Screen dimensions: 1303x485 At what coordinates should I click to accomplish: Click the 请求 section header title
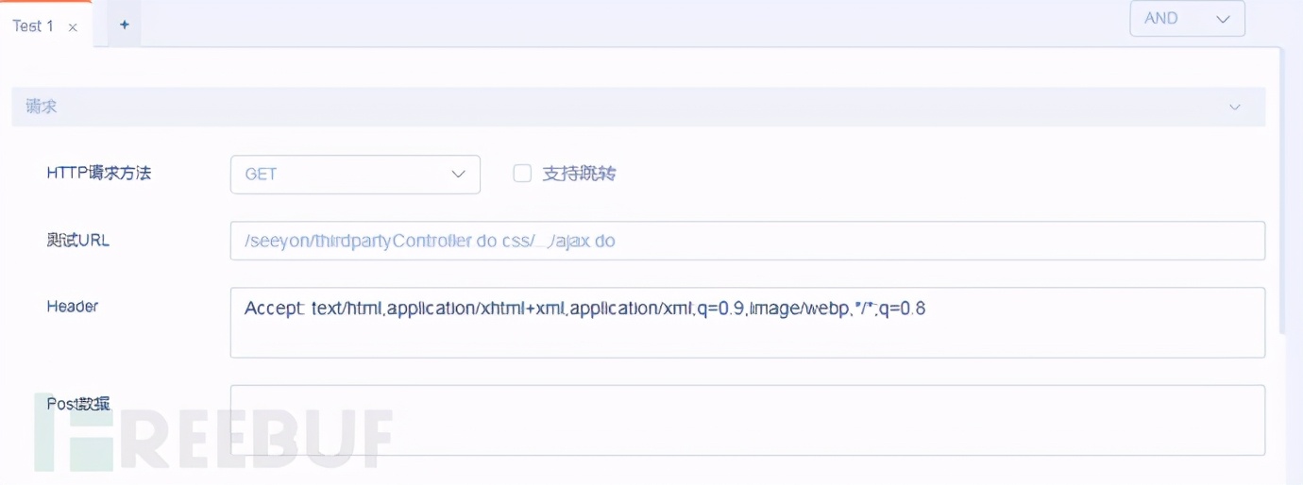42,108
